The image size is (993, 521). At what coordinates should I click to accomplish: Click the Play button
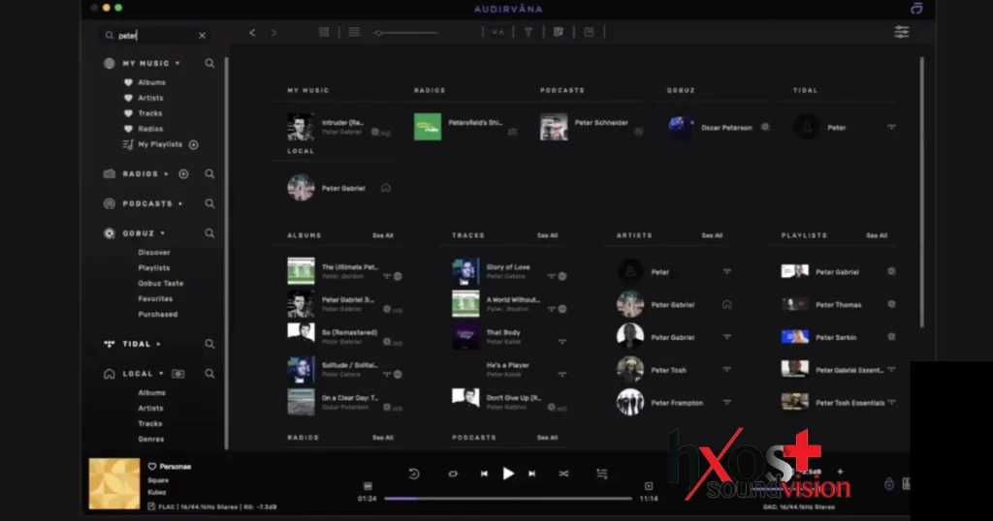click(x=508, y=474)
